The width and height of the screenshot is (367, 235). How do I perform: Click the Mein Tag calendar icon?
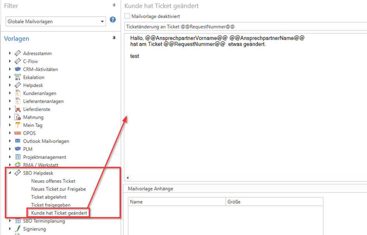click(17, 125)
